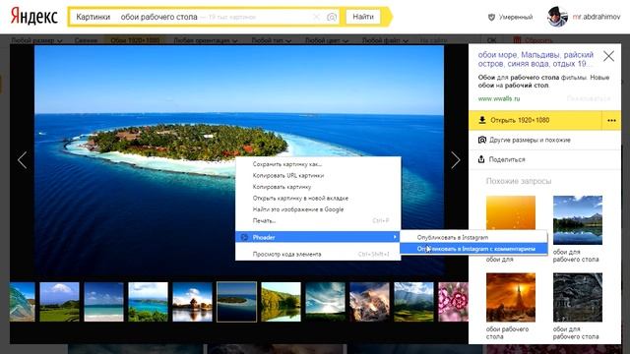Open the mountain lake similar query image
Screen dimensions: 630x354
pyautogui.click(x=578, y=220)
